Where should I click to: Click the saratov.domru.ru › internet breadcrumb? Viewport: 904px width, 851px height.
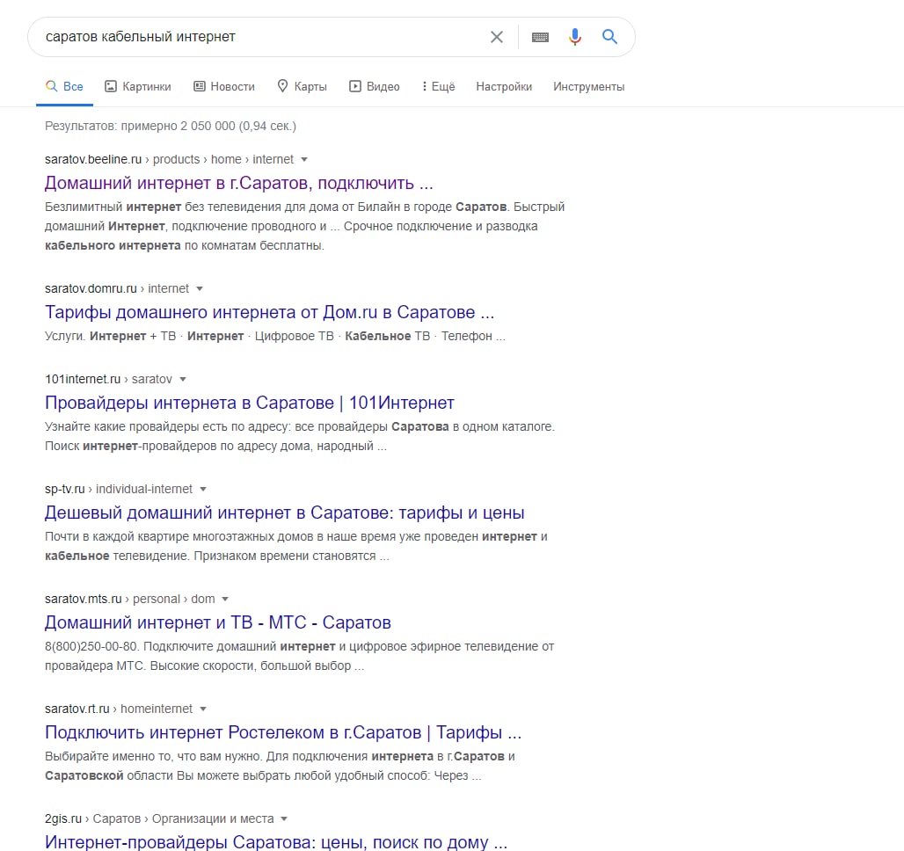coord(117,288)
